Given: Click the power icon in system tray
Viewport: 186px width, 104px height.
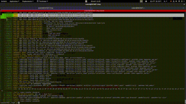Looking at the screenshot, I should 182,1.
